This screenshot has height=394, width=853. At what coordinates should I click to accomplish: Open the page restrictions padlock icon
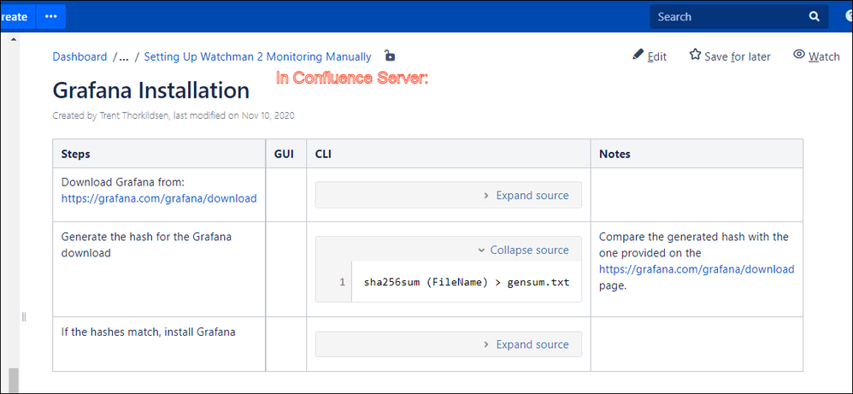click(x=390, y=56)
